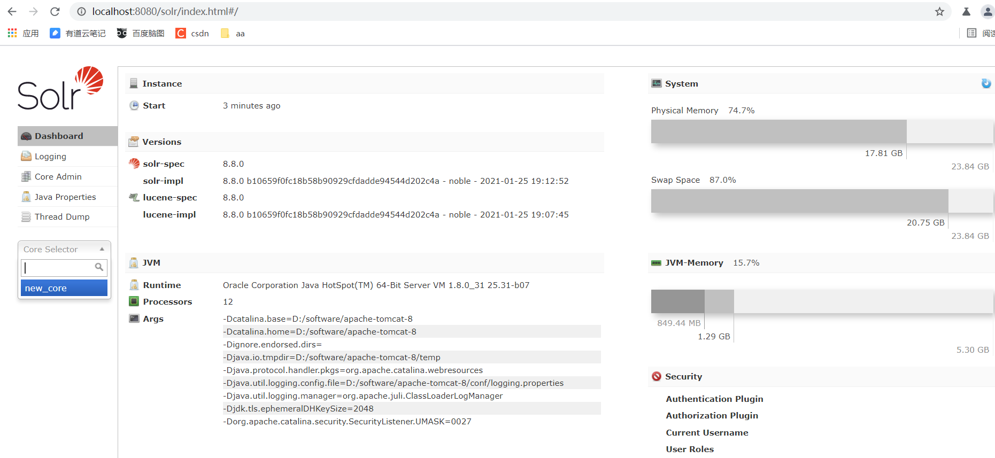Go forward with the browser forward arrow
Image resolution: width=995 pixels, height=458 pixels.
click(x=33, y=11)
